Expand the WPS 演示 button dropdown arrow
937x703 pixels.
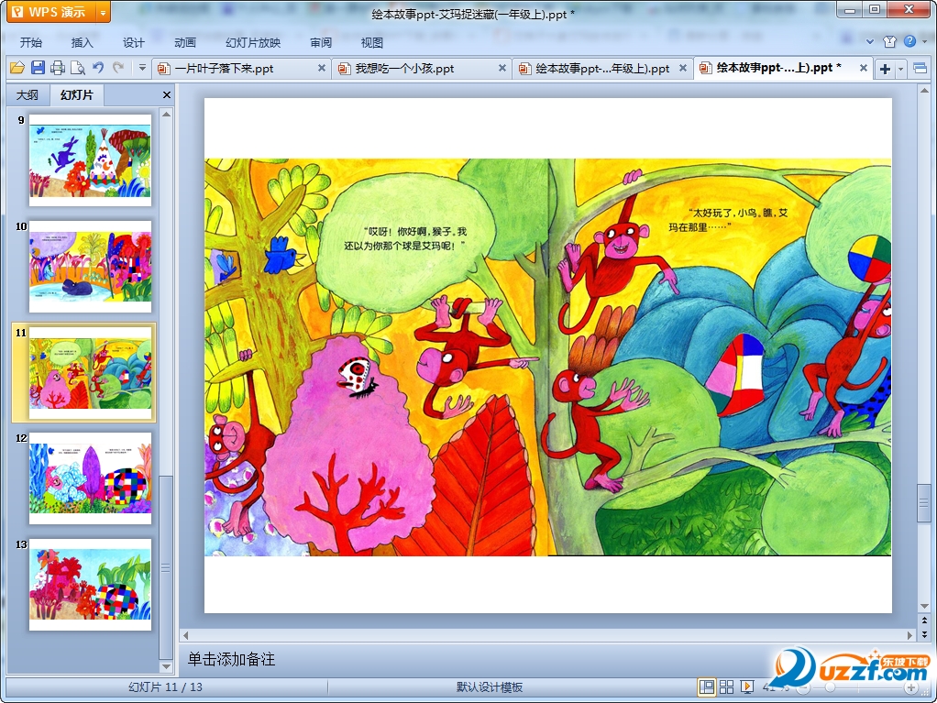pyautogui.click(x=103, y=12)
